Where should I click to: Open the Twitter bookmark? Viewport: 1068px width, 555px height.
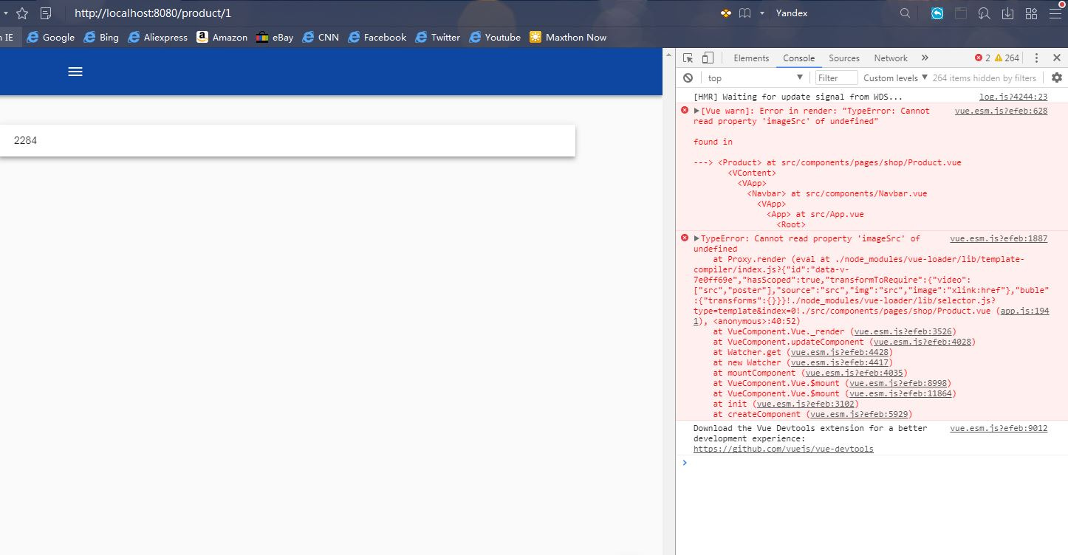pyautogui.click(x=438, y=37)
